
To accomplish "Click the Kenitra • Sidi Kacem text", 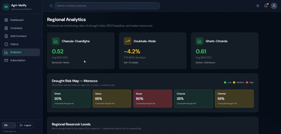I will (x=205, y=62).
